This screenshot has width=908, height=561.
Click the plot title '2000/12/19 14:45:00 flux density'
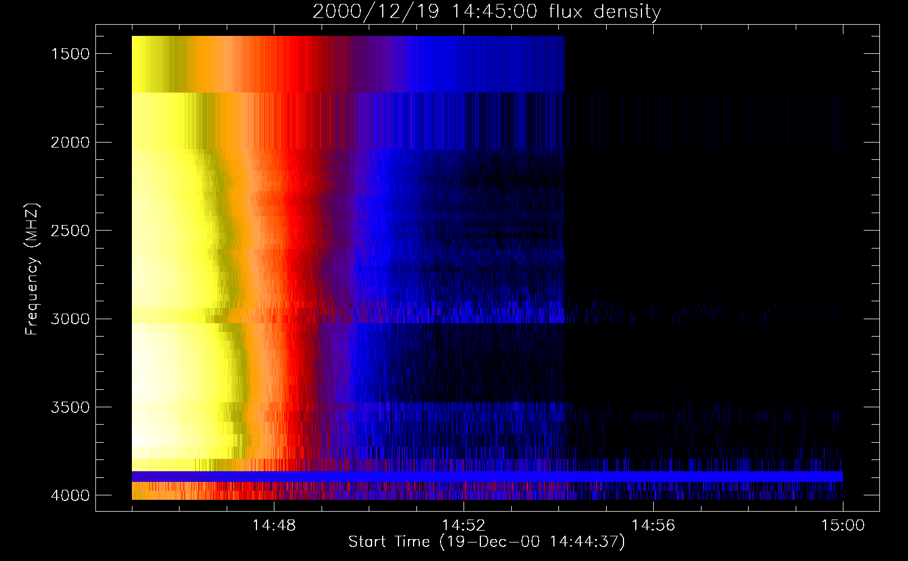pos(487,11)
